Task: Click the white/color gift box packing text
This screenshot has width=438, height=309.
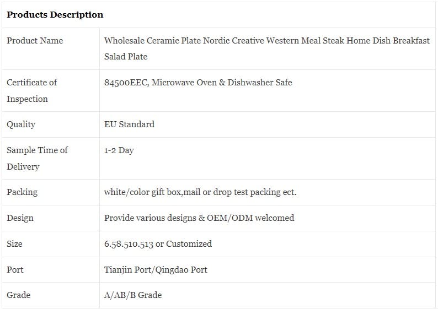Action: [200, 192]
